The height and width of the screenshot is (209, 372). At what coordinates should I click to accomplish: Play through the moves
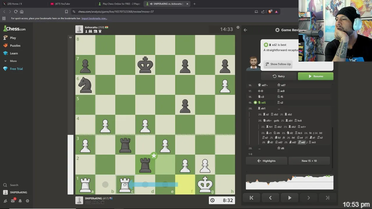(x=289, y=198)
